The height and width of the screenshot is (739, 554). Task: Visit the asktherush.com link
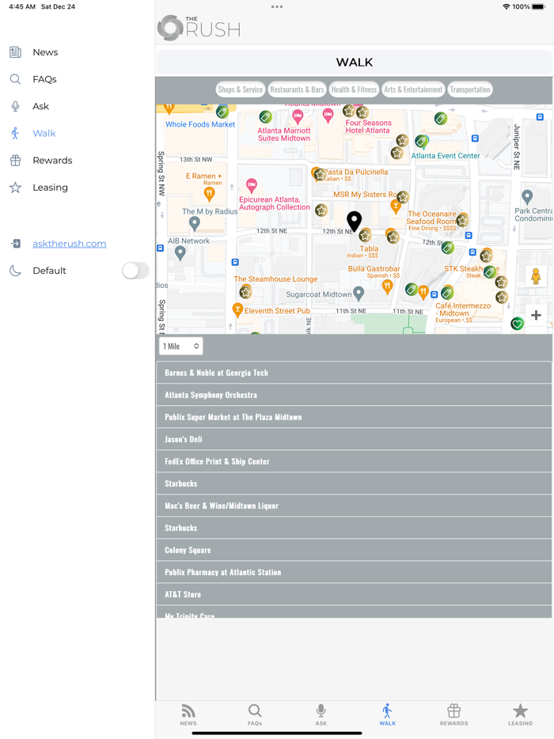70,244
